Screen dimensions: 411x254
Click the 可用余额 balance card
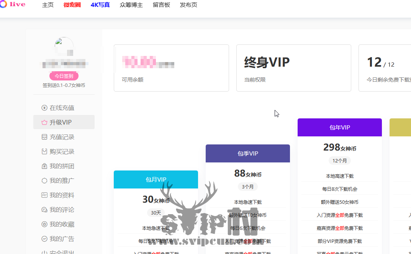pos(172,68)
